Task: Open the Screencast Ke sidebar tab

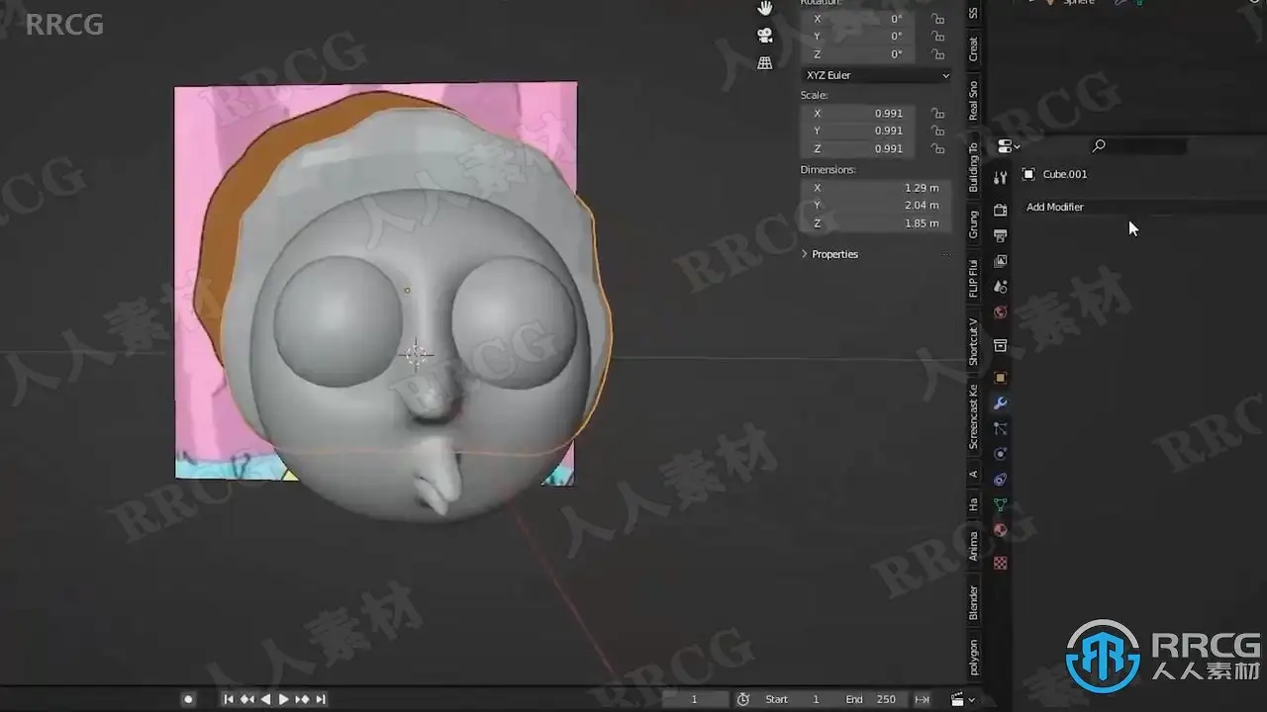Action: pos(973,417)
